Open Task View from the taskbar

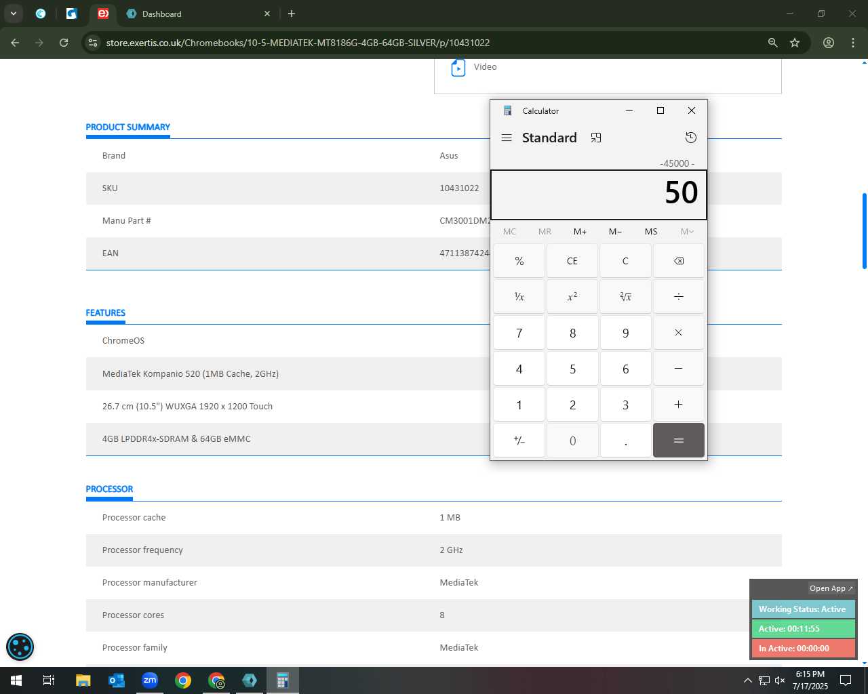pyautogui.click(x=49, y=680)
